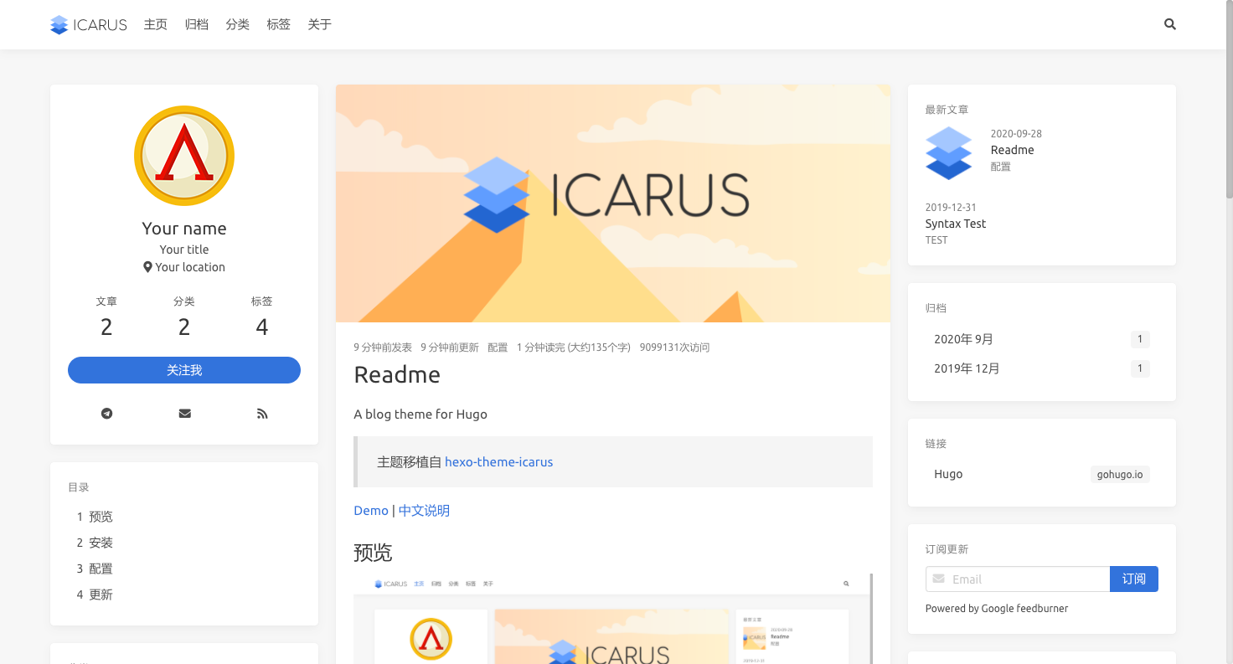Click 'Powered by Google feedburner' text

[x=997, y=609]
